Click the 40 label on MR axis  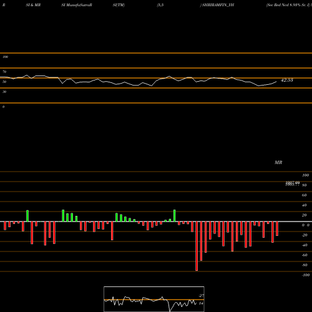[x=305, y=205]
